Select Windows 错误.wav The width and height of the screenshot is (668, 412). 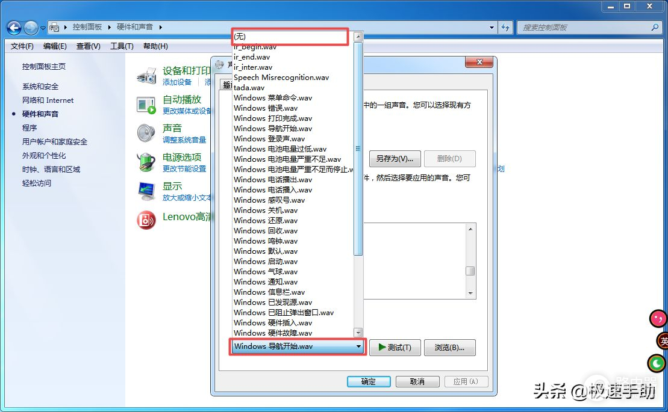[x=293, y=108]
